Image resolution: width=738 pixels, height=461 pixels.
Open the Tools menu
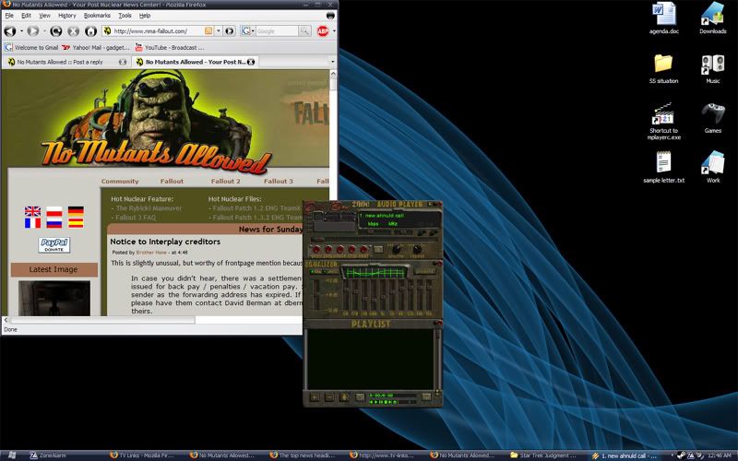125,16
